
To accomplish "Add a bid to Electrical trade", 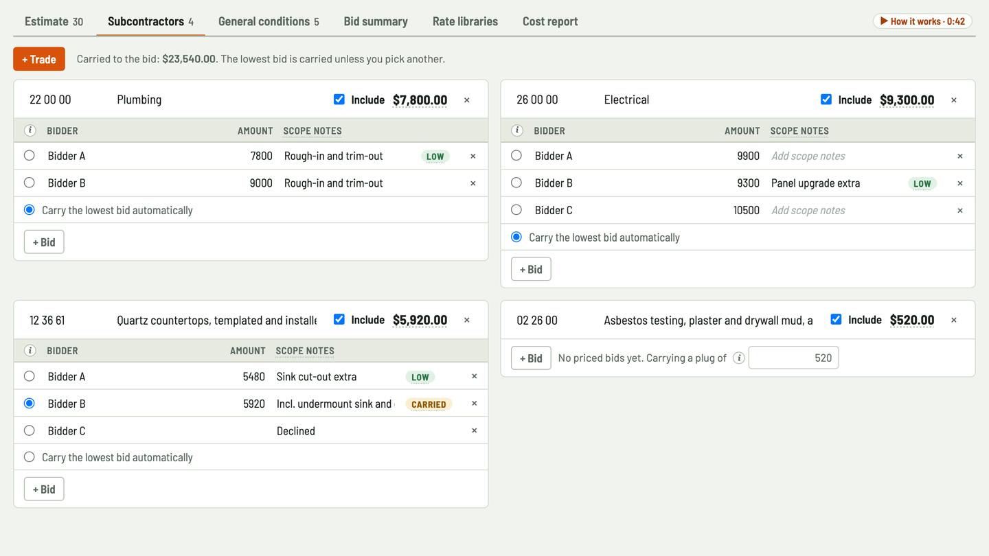I will pyautogui.click(x=531, y=269).
